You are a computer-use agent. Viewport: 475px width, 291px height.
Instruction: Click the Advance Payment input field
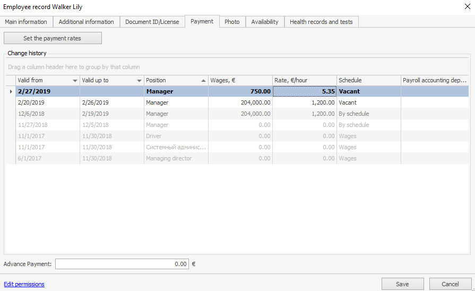122,264
